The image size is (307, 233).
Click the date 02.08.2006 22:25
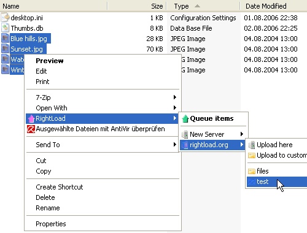[271, 28]
